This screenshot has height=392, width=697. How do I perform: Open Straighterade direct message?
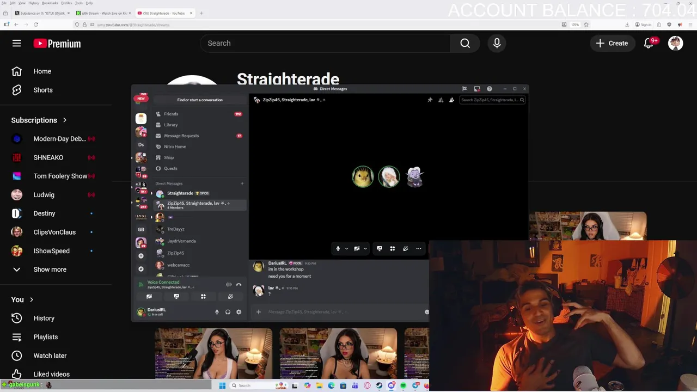coord(199,193)
